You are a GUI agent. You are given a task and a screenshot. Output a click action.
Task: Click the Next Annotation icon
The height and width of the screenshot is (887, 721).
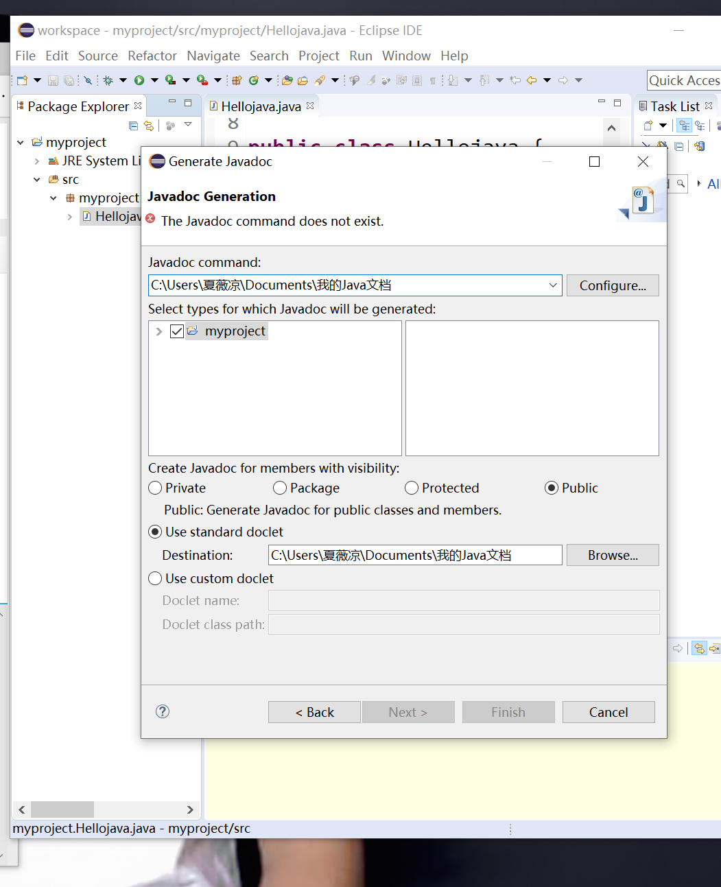click(452, 80)
